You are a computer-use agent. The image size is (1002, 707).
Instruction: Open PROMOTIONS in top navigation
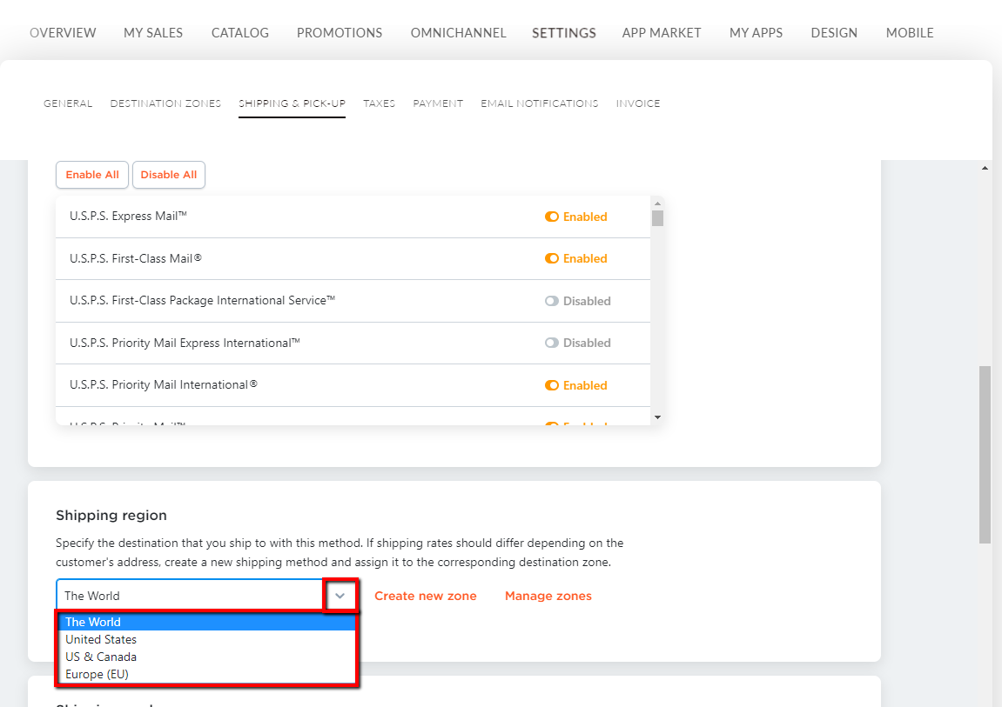[340, 32]
